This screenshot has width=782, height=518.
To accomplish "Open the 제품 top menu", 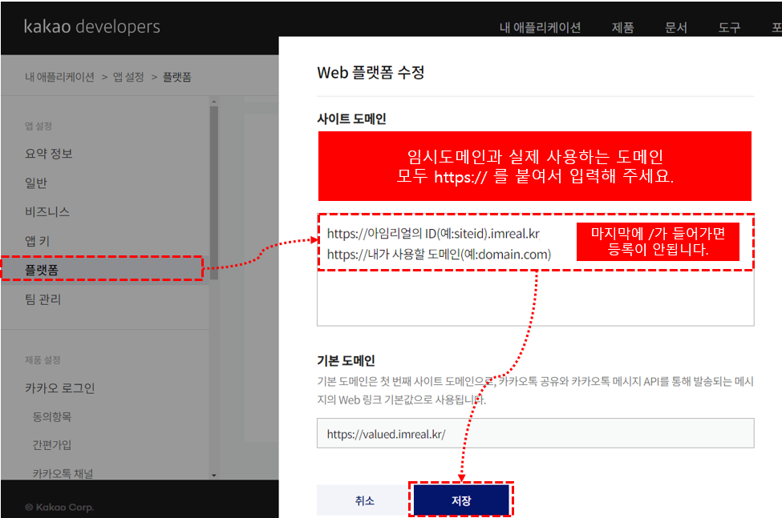I will (x=622, y=27).
